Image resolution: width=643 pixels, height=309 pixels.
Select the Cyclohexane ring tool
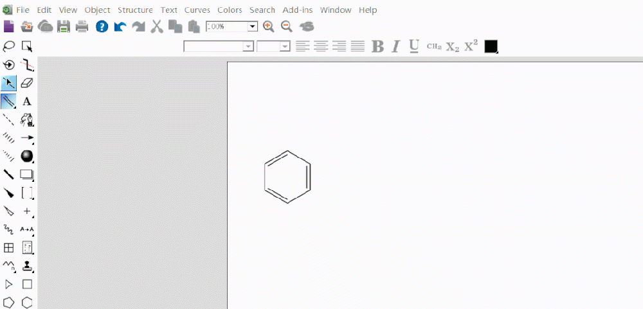click(27, 303)
